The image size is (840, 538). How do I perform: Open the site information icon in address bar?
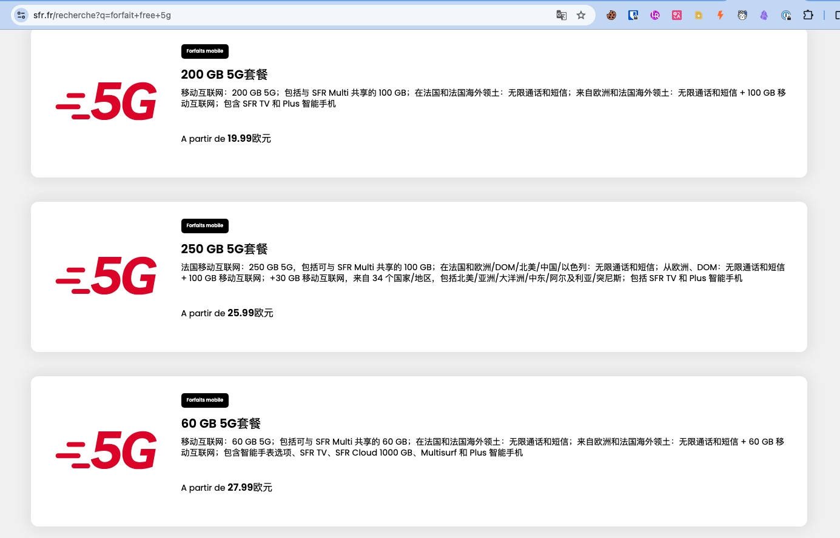pyautogui.click(x=21, y=15)
